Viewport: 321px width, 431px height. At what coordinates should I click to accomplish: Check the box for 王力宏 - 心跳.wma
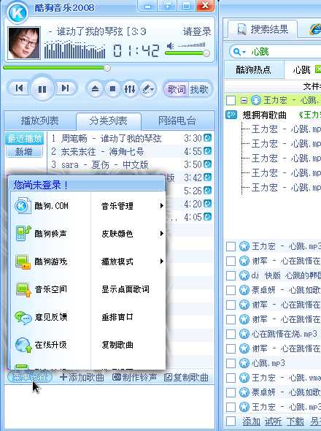click(231, 378)
